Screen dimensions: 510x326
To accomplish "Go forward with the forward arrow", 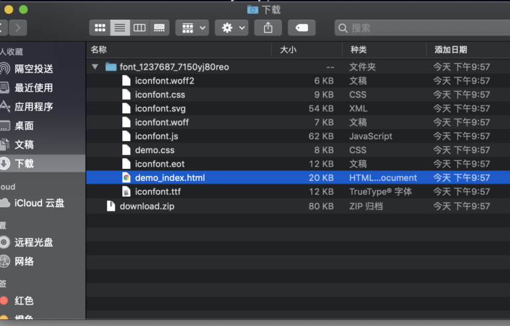I will click(17, 28).
